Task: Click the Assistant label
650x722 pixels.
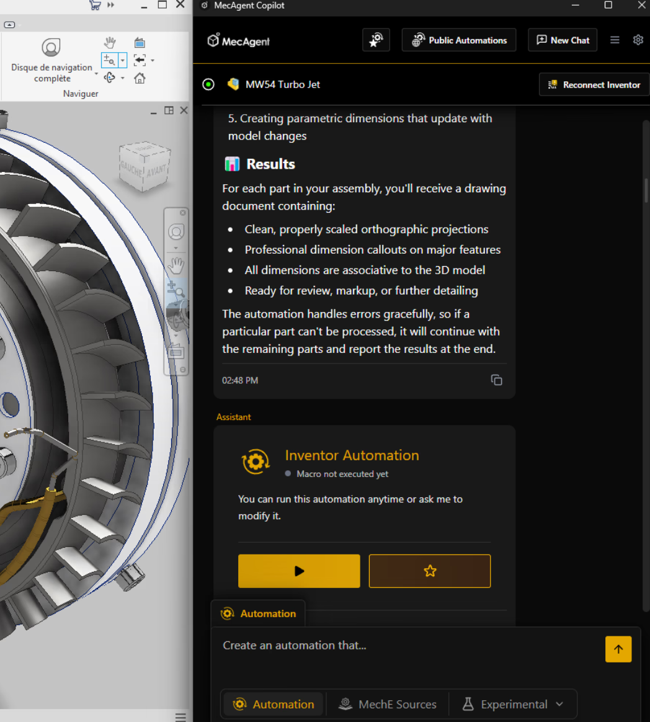Action: pyautogui.click(x=233, y=417)
